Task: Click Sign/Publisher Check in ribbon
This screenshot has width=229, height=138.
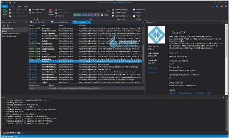Action: pyautogui.click(x=37, y=10)
